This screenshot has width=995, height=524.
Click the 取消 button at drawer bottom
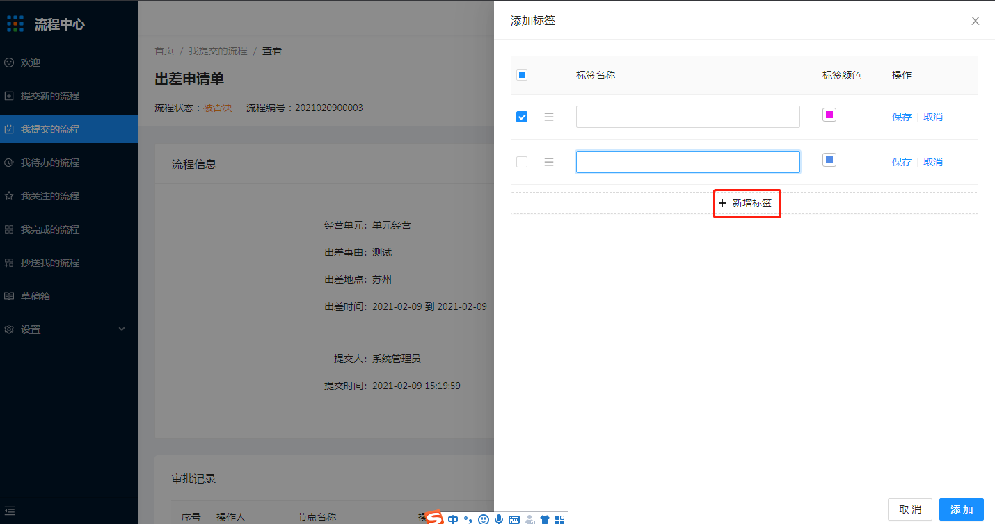pos(910,509)
